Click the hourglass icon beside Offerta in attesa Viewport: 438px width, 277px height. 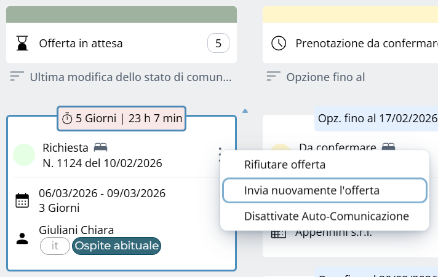(23, 44)
